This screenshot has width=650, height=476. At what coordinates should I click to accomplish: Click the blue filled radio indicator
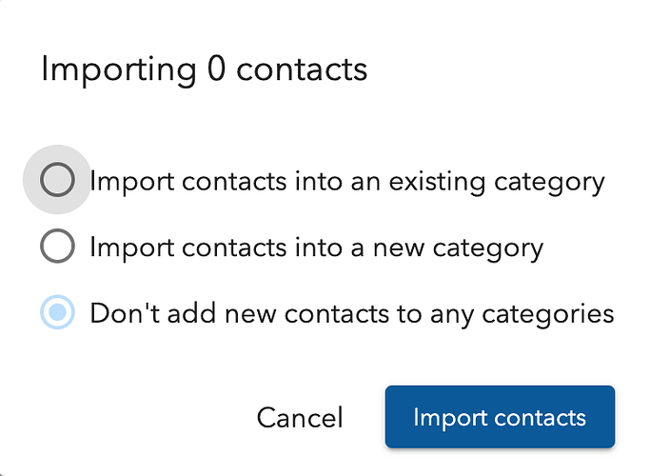tap(57, 312)
